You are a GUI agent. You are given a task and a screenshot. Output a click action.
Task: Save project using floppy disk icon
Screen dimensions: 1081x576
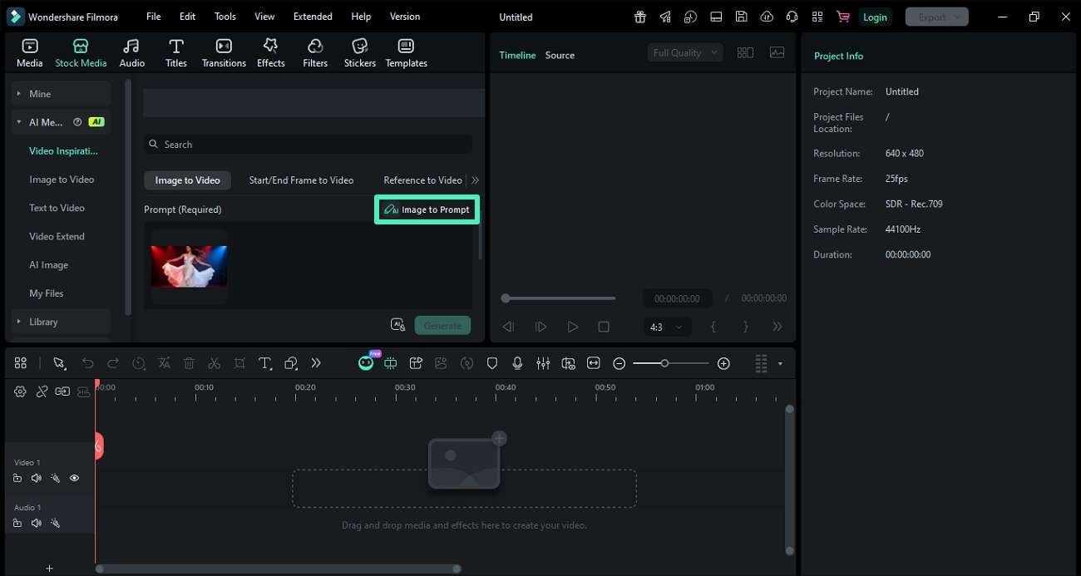coord(741,17)
